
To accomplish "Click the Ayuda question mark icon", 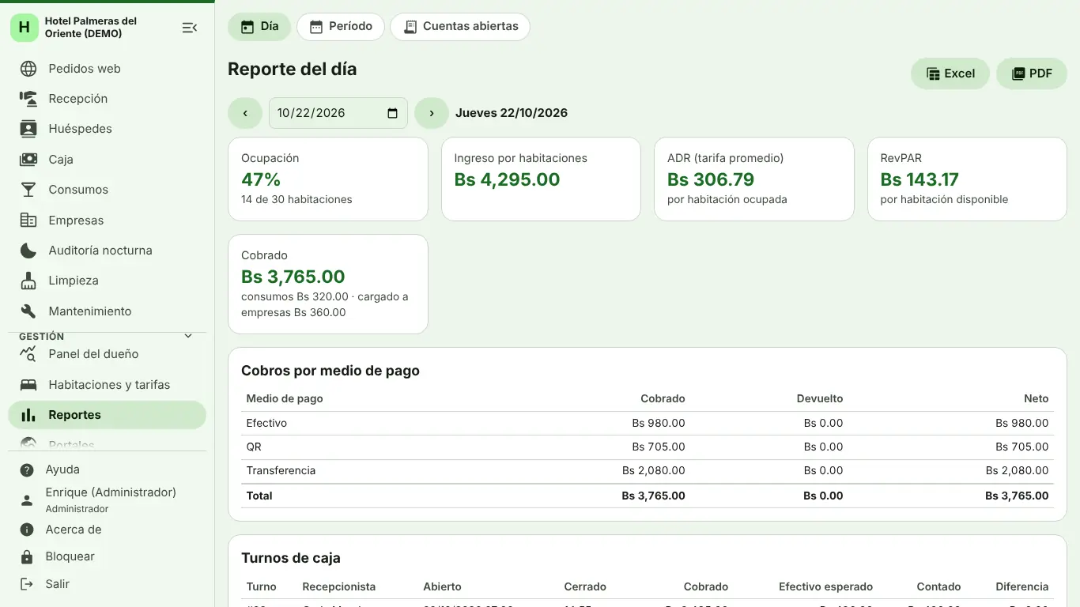I will [27, 469].
